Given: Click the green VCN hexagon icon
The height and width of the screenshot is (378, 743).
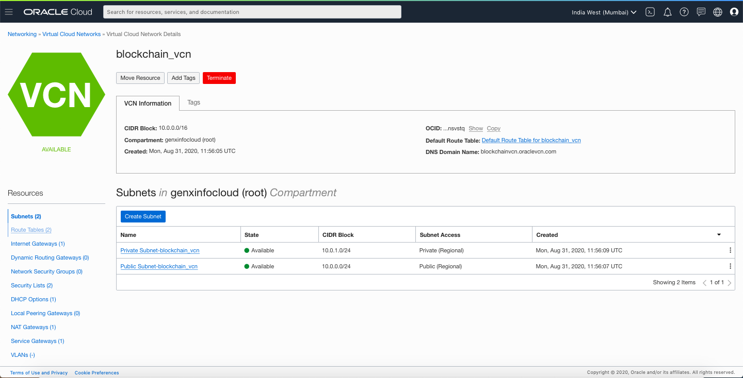Looking at the screenshot, I should (56, 94).
